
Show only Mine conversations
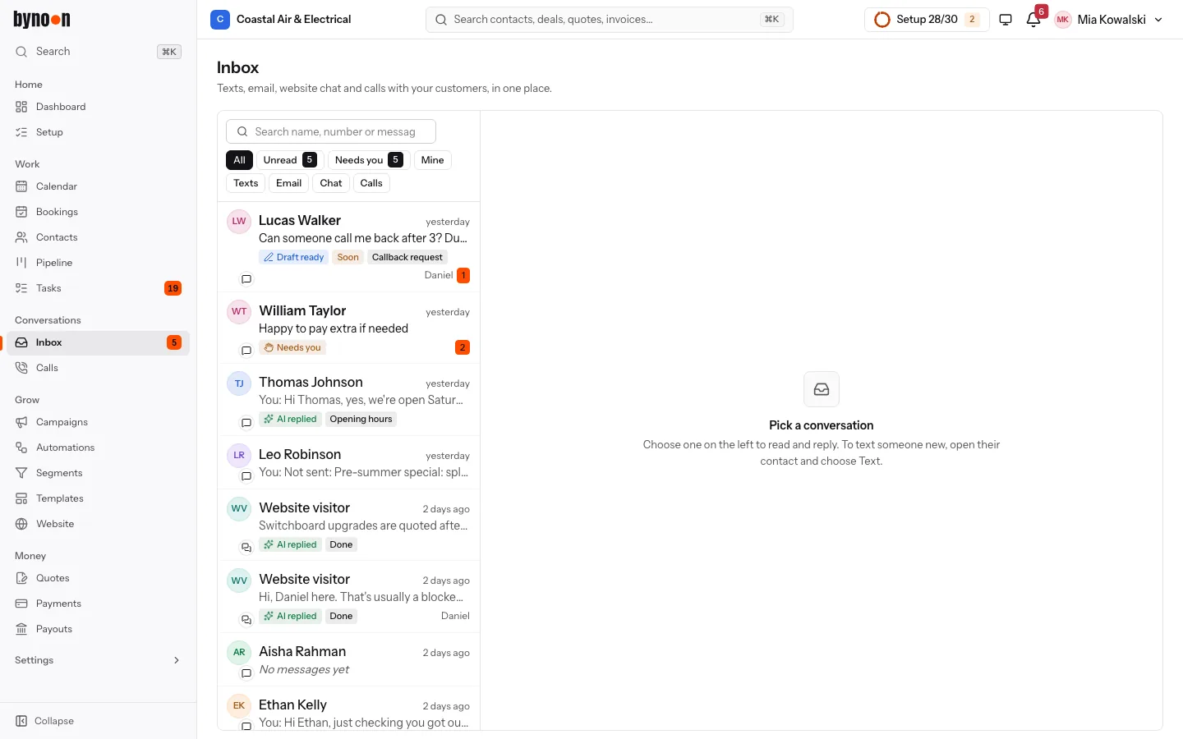pos(432,160)
